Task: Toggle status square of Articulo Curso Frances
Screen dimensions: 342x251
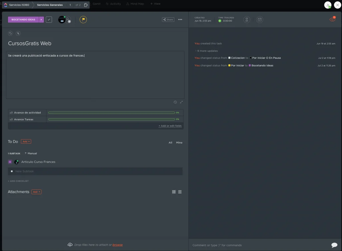Action: (x=10, y=162)
